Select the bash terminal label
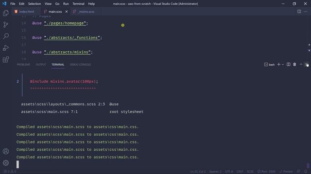311x174 pixels. tap(270, 64)
